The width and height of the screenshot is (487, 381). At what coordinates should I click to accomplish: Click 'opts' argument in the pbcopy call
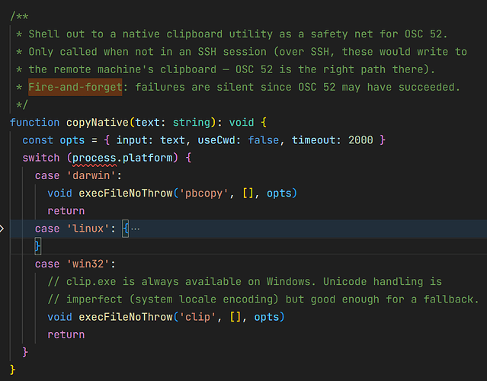(279, 194)
